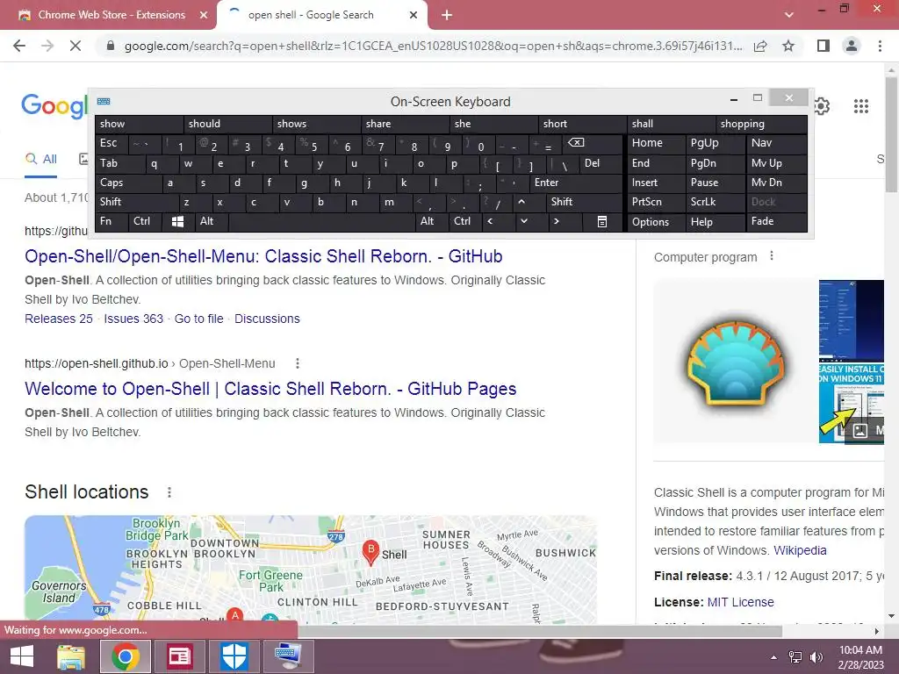Toggle left Alt key on keyboard
Viewport: 899px width, 674px height.
pos(212,221)
